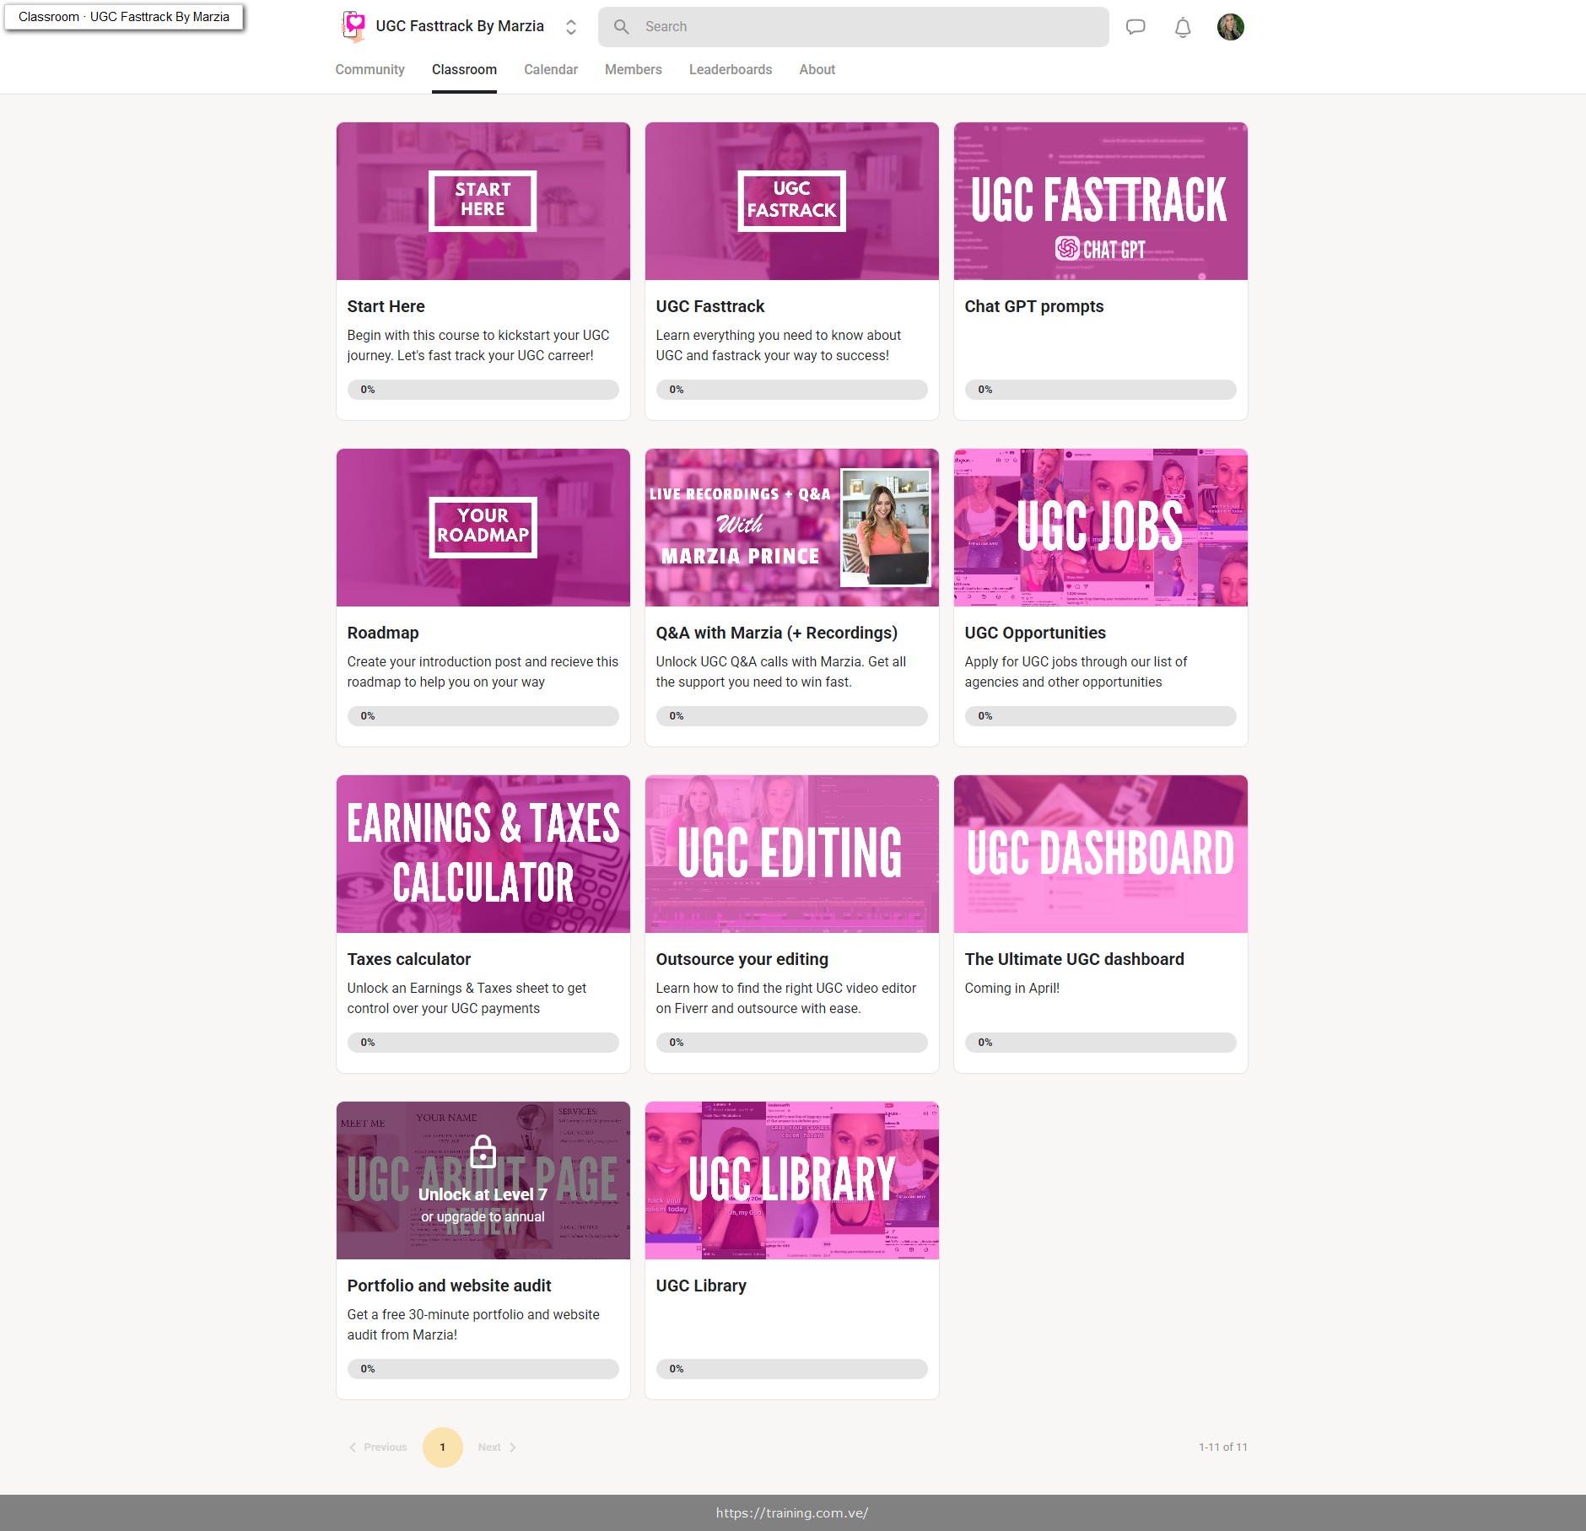Click the search magnifier icon
This screenshot has width=1586, height=1531.
click(x=622, y=27)
